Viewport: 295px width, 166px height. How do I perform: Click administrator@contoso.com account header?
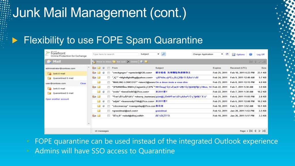click(x=60, y=68)
